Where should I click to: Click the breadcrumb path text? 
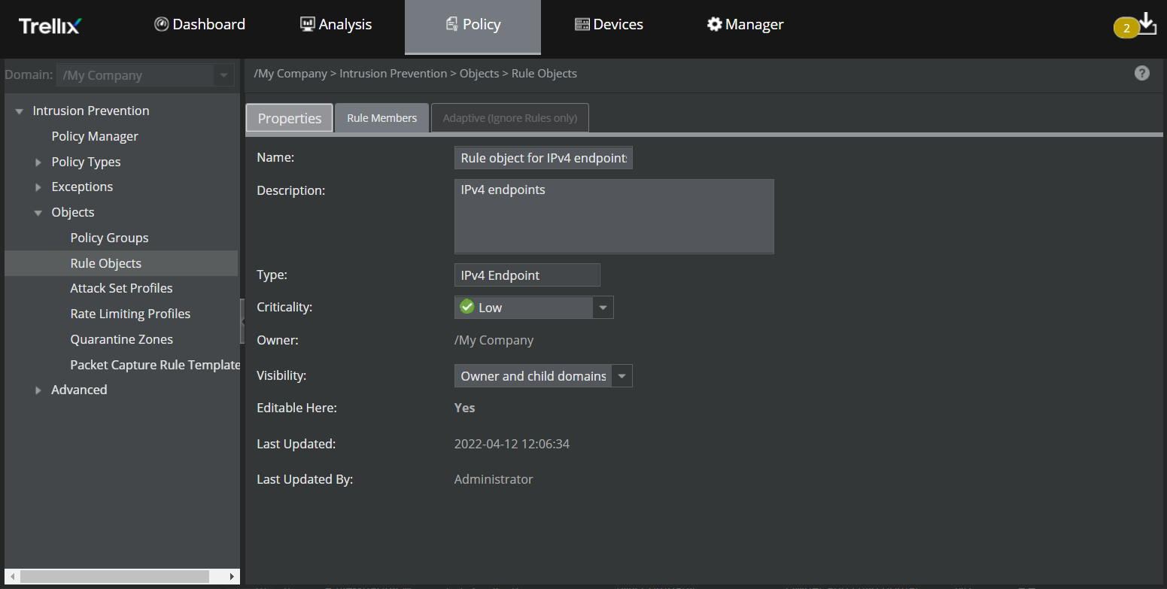[x=415, y=74]
